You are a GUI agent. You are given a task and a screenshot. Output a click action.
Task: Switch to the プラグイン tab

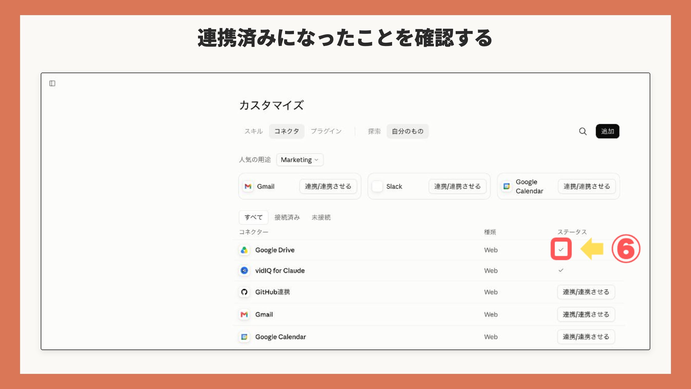click(326, 131)
